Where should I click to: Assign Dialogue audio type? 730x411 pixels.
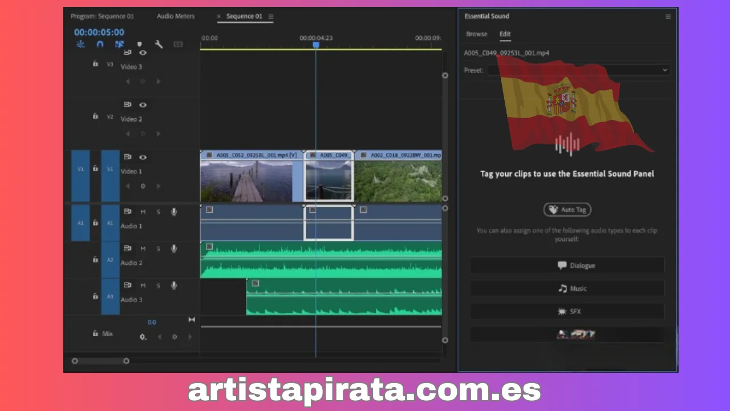click(x=567, y=265)
